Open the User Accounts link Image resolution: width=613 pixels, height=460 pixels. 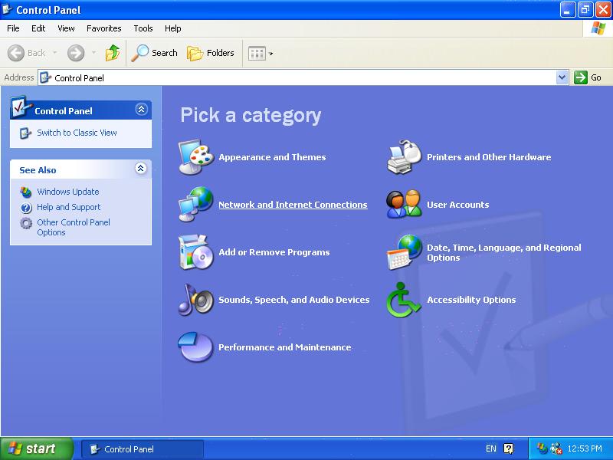[x=457, y=205]
